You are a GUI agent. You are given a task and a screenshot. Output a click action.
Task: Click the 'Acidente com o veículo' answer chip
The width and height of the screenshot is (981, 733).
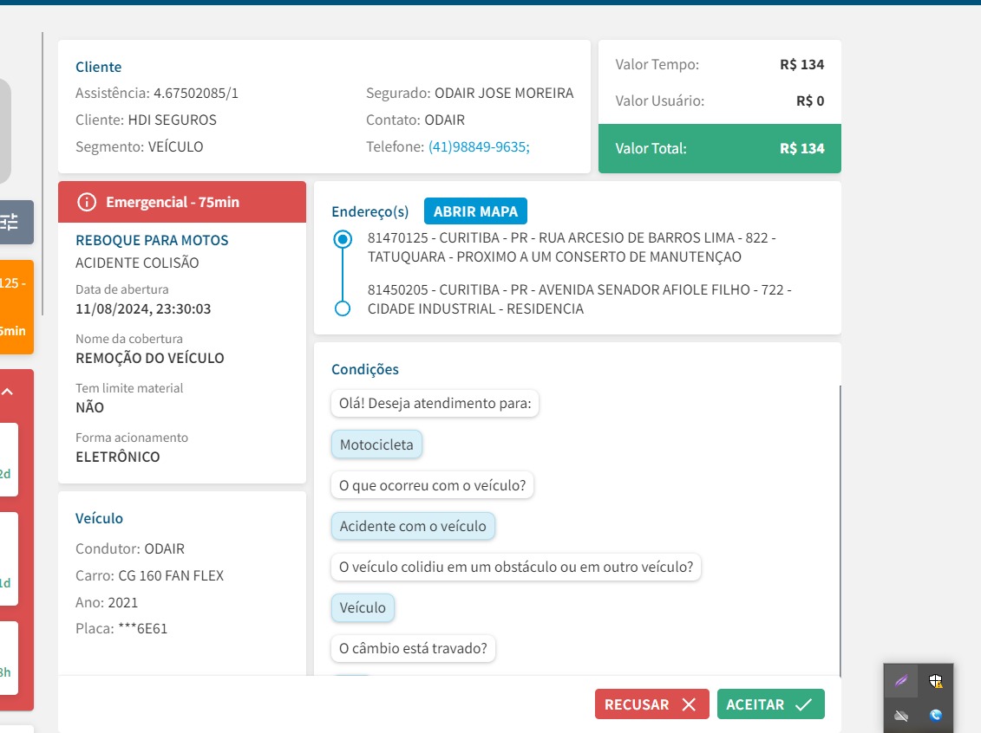coord(413,526)
